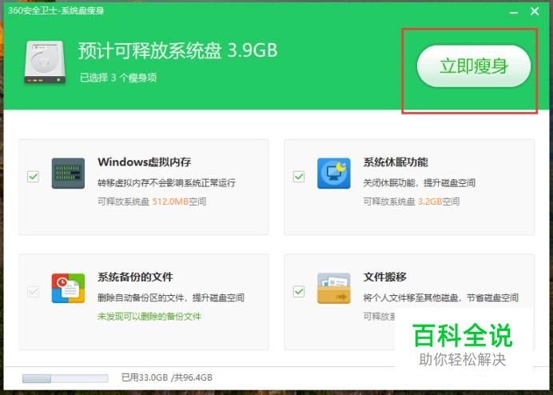
Task: Click 未发现可以删除的备份文件 green text
Action: pos(149,317)
